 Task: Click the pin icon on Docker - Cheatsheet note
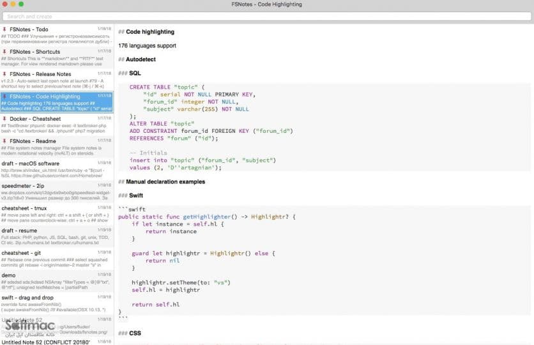click(4, 119)
